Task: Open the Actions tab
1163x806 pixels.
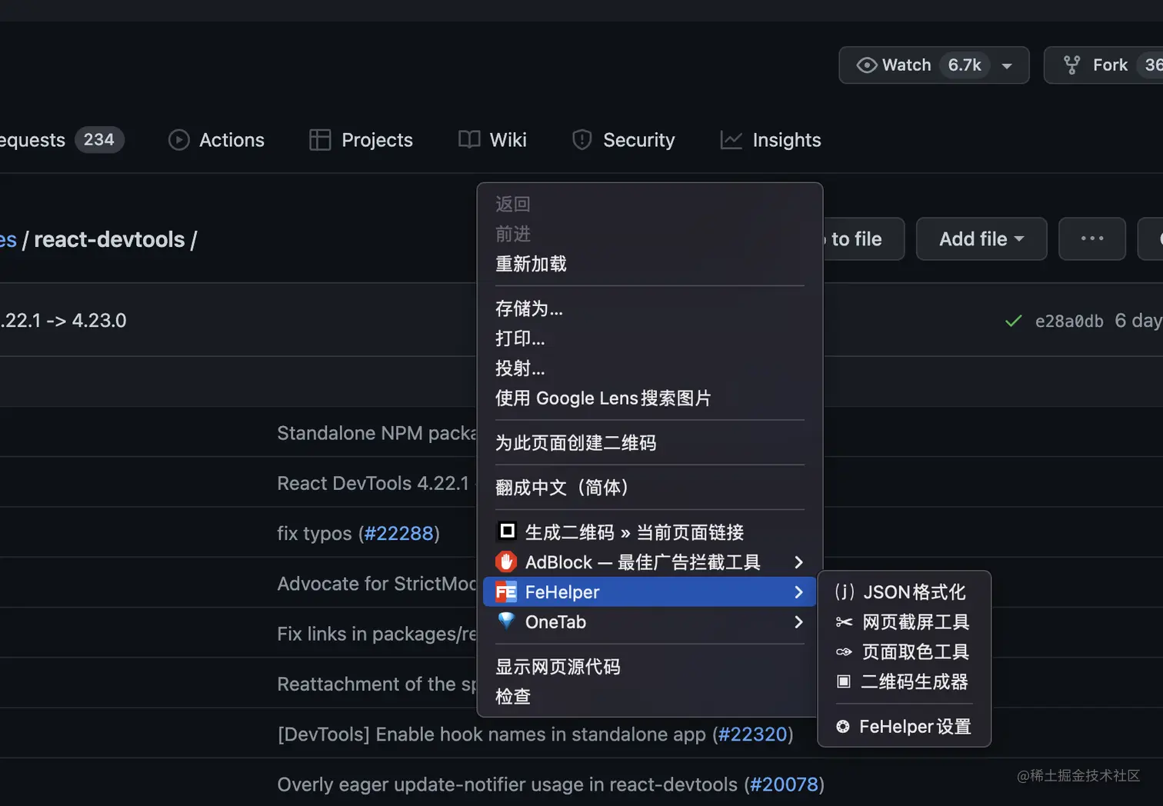Action: 216,140
